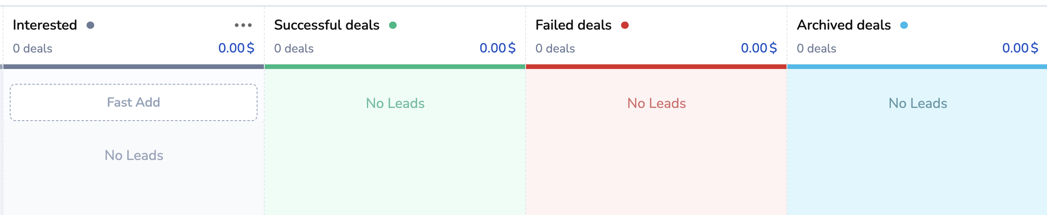Select the Archived deals column title
Screen dimensions: 1047x215
[x=844, y=25]
